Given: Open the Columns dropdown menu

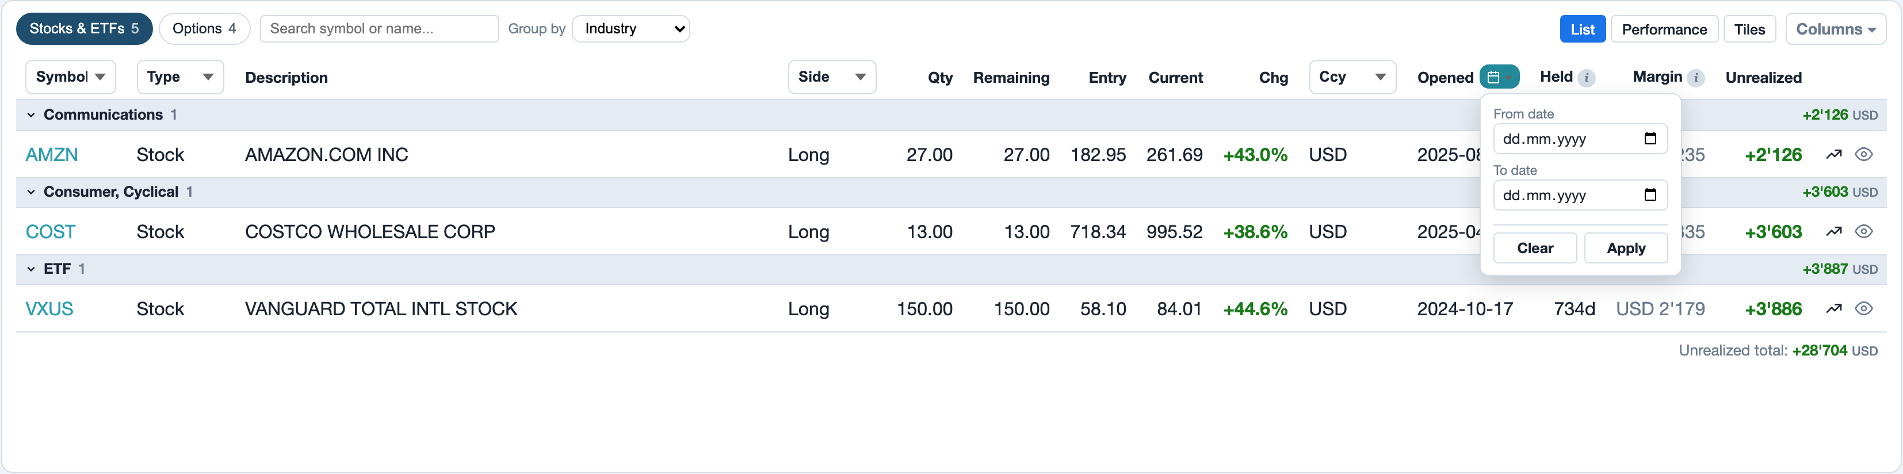Looking at the screenshot, I should click(1836, 29).
